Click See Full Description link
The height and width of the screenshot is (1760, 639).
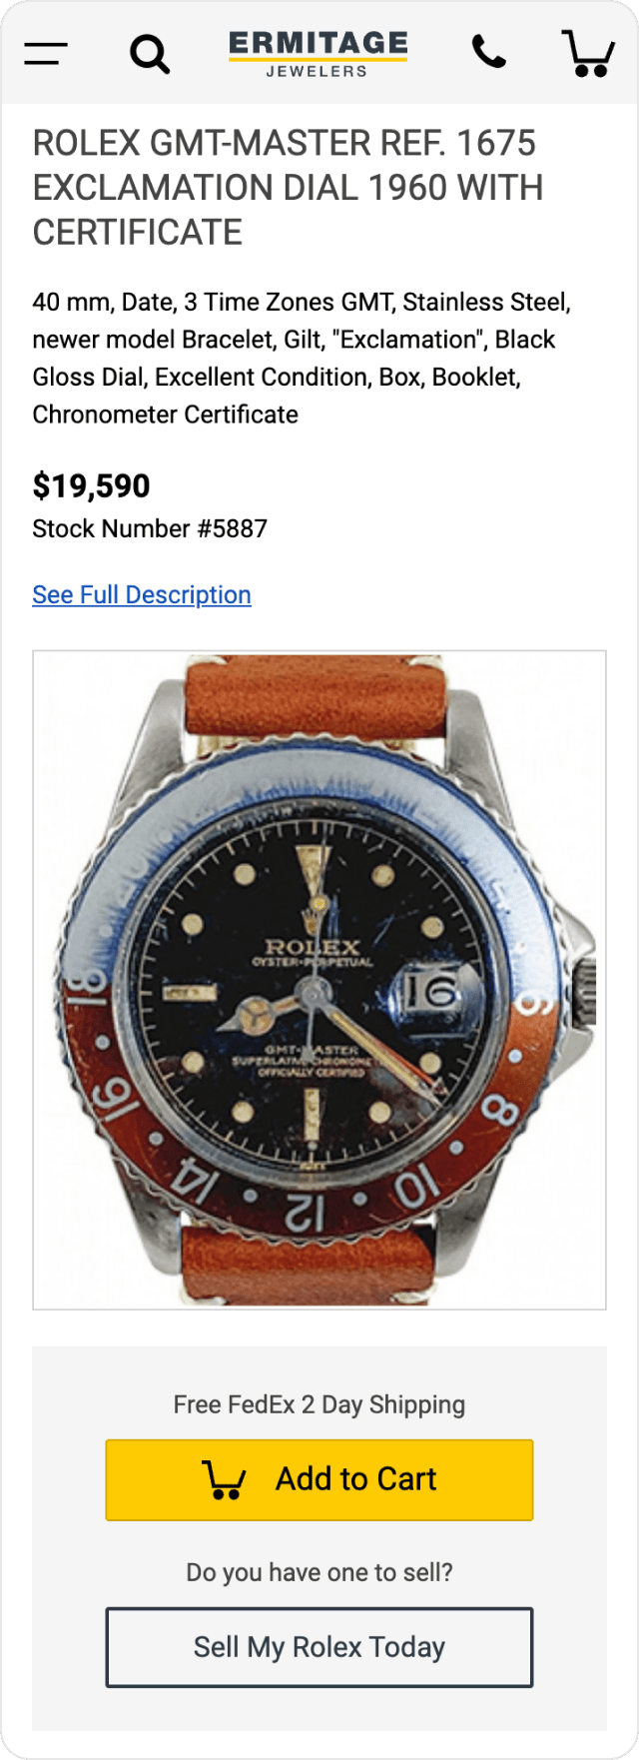(142, 594)
